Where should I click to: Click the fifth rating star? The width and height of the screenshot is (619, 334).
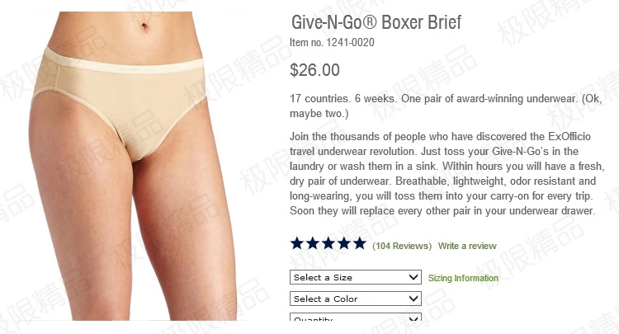pyautogui.click(x=360, y=243)
